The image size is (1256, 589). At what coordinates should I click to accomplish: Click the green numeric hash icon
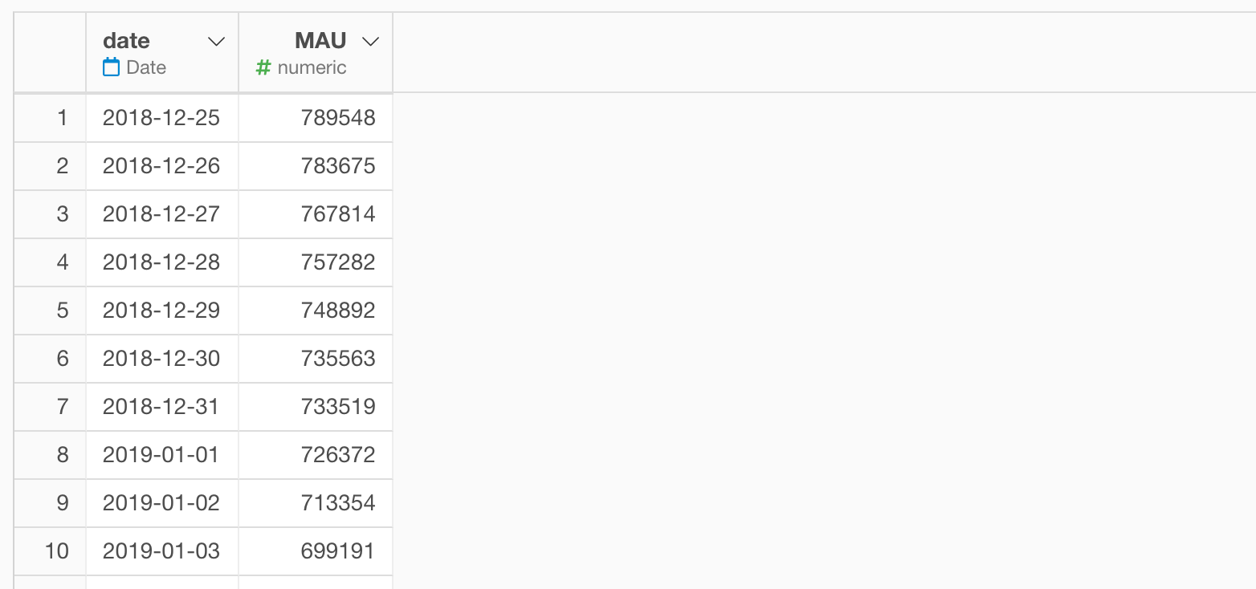[263, 68]
